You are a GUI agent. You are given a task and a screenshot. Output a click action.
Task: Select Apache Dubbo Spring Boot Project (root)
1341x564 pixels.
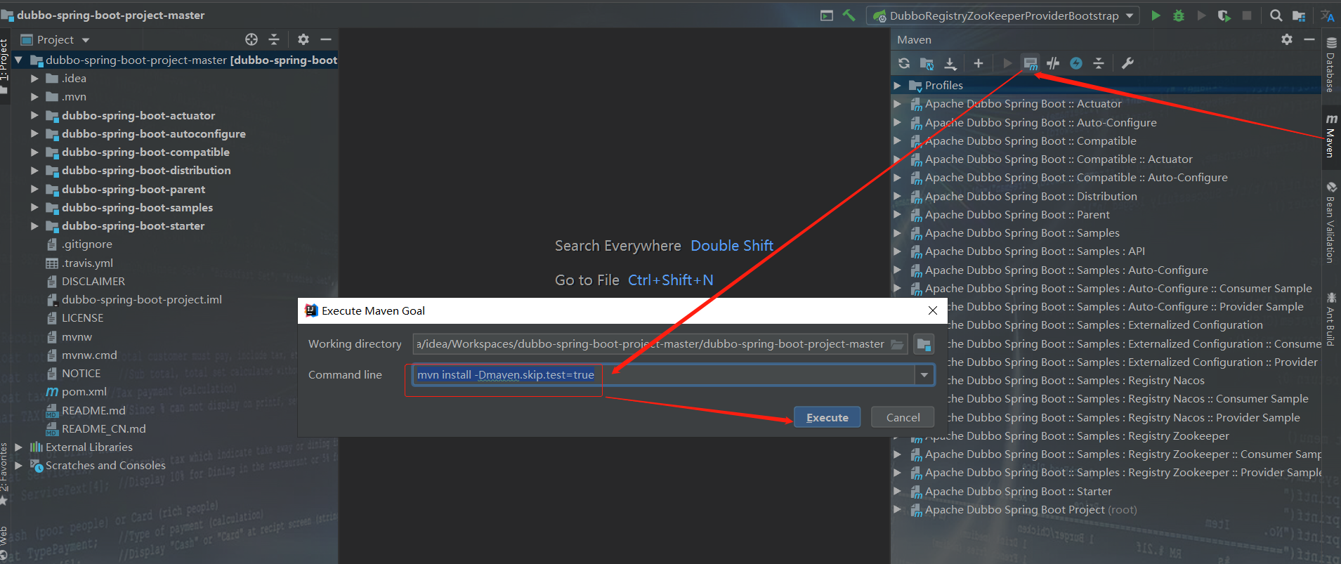1031,509
